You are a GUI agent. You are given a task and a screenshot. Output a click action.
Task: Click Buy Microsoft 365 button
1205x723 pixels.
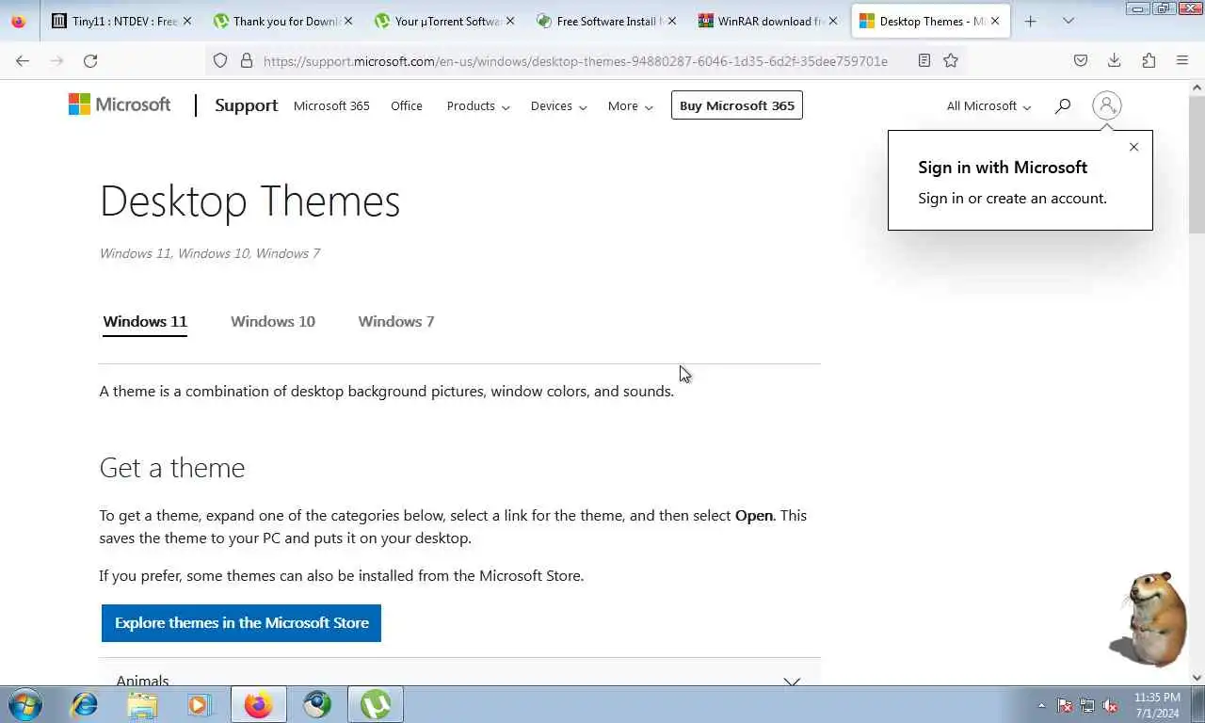tap(737, 105)
